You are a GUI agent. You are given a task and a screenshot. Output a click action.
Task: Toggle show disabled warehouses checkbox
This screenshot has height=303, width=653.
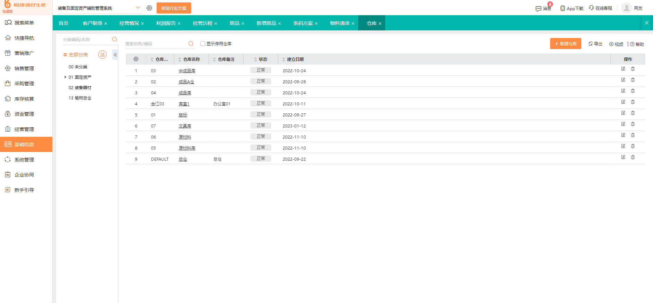tap(203, 44)
